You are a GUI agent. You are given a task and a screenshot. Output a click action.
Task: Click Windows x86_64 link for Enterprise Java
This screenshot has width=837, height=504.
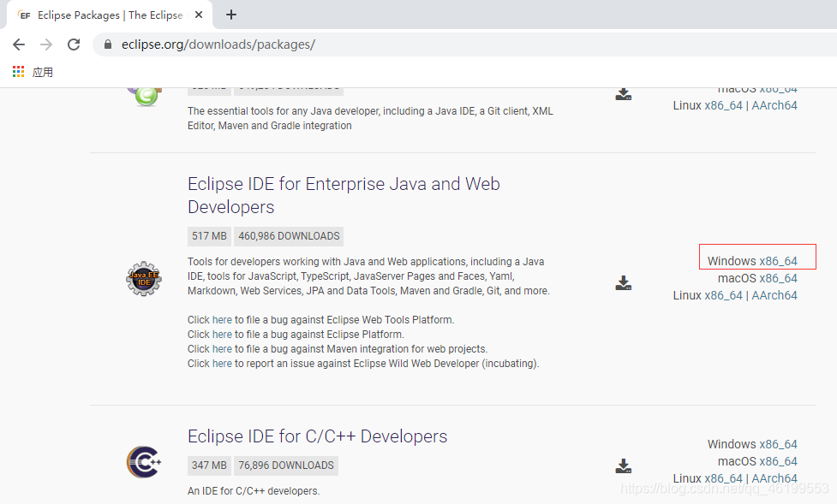(778, 261)
